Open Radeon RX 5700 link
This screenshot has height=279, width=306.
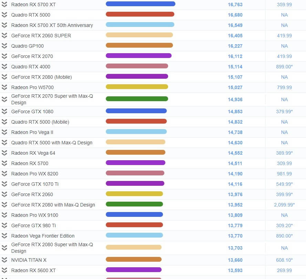coord(30,163)
